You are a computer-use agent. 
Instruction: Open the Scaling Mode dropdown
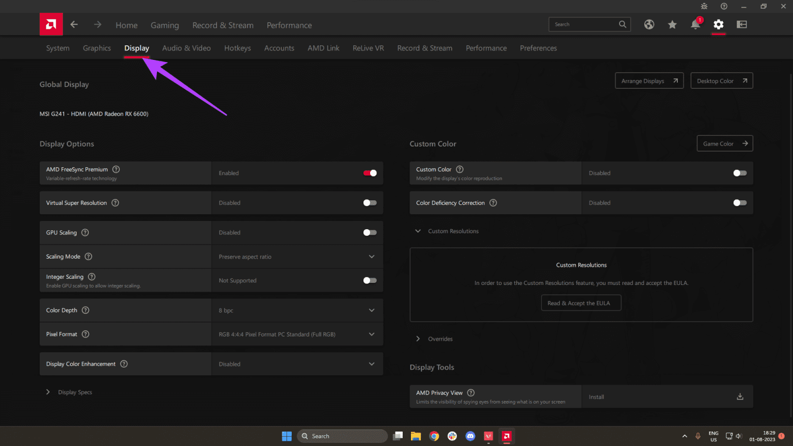coord(371,256)
